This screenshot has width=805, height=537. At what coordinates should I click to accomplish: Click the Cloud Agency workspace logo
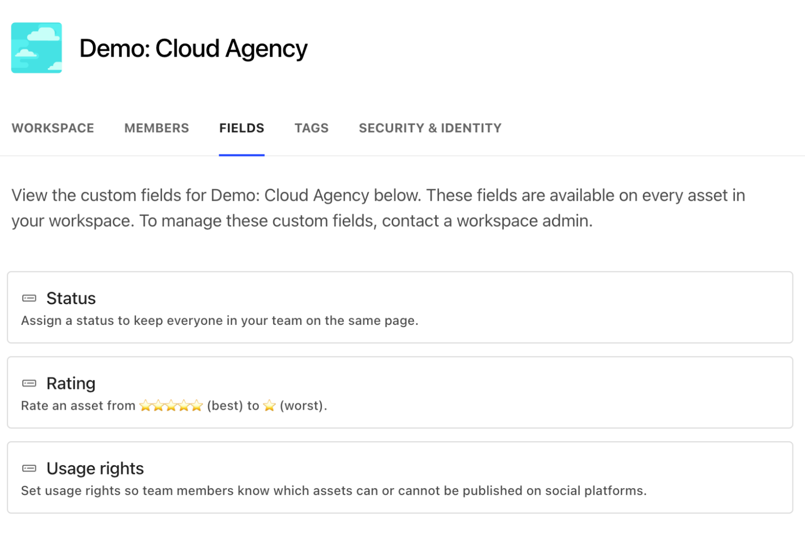pos(36,48)
